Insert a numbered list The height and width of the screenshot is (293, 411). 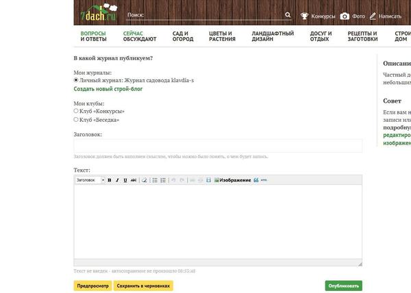click(x=163, y=180)
